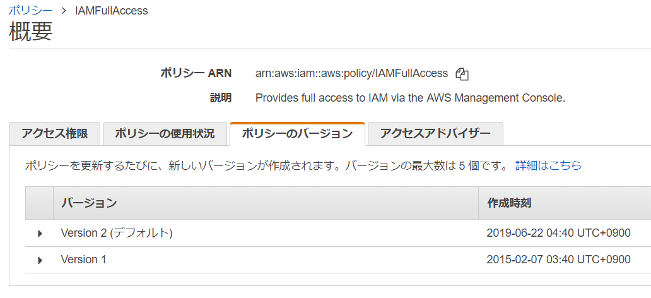Switch to the アクセス権限 tab
This screenshot has height=298, width=651.
[54, 134]
